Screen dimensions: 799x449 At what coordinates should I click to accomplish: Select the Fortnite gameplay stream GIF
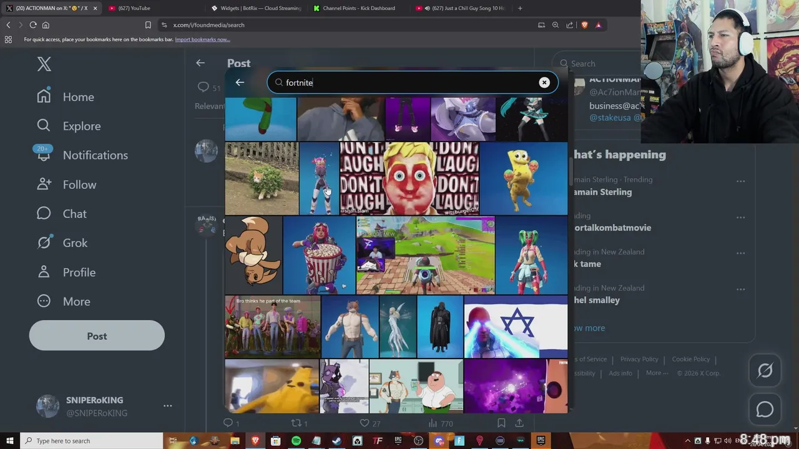click(425, 255)
